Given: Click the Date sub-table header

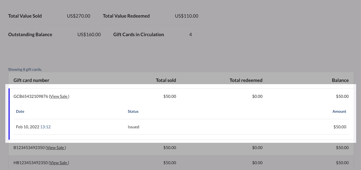Looking at the screenshot, I should pyautogui.click(x=20, y=111).
